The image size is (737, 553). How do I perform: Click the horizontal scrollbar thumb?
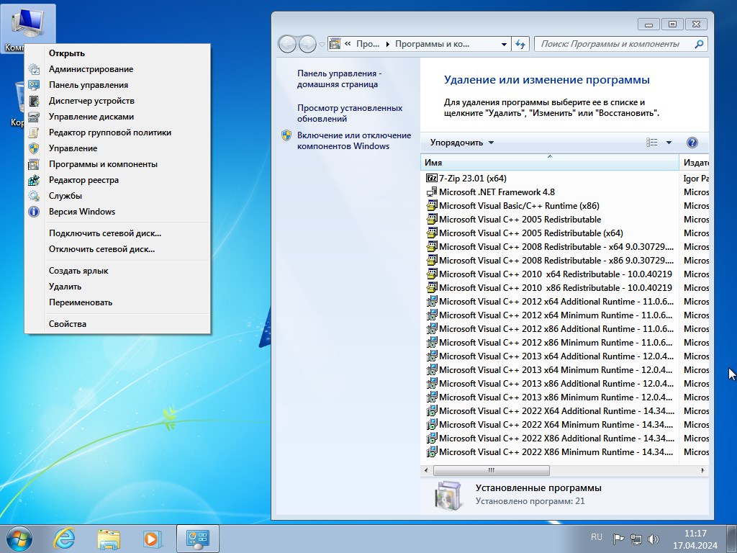click(491, 470)
